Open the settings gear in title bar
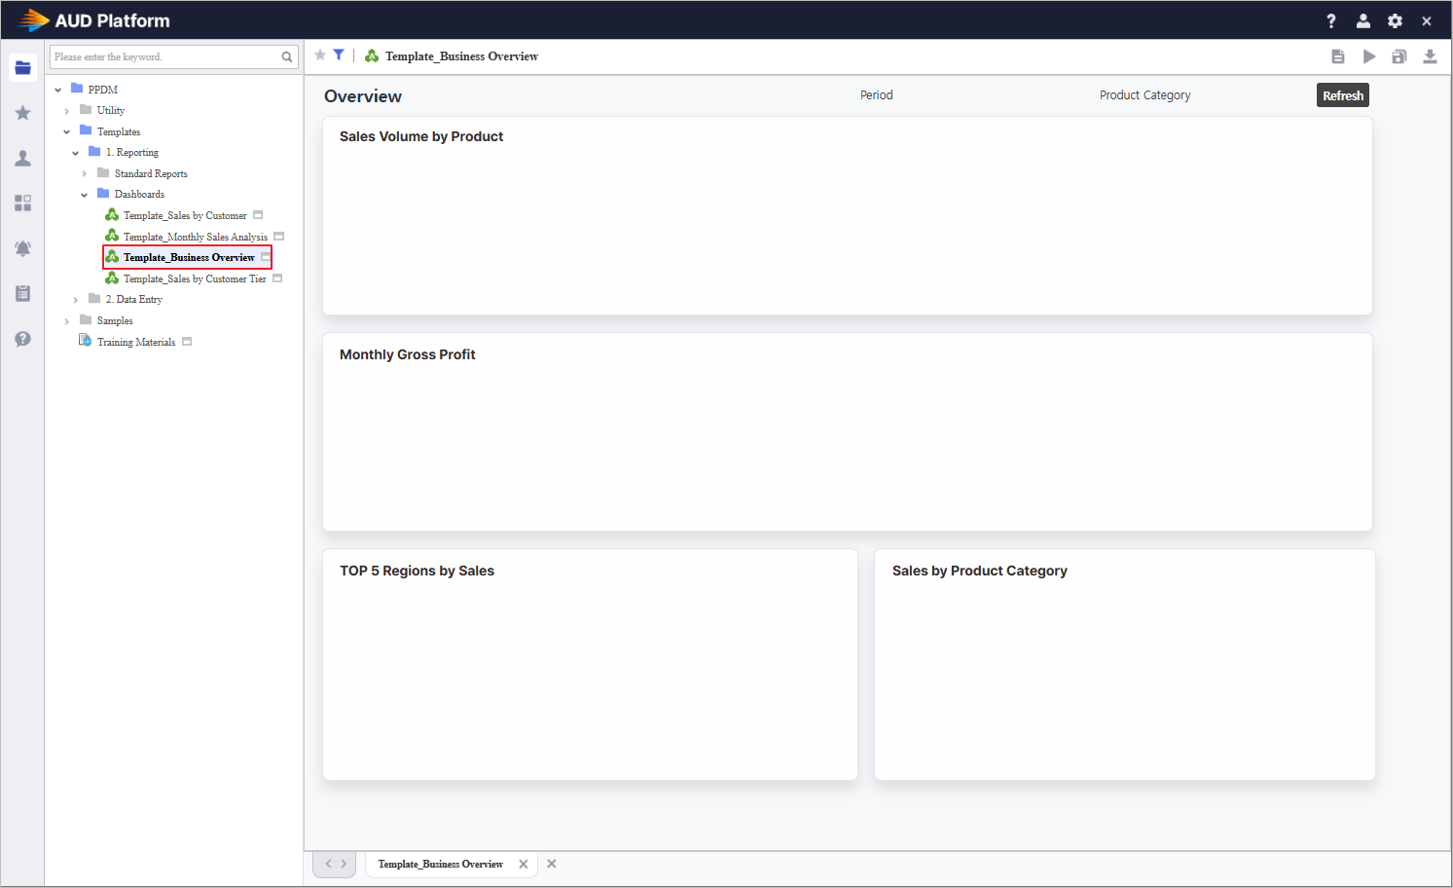The image size is (1453, 888). (x=1395, y=20)
